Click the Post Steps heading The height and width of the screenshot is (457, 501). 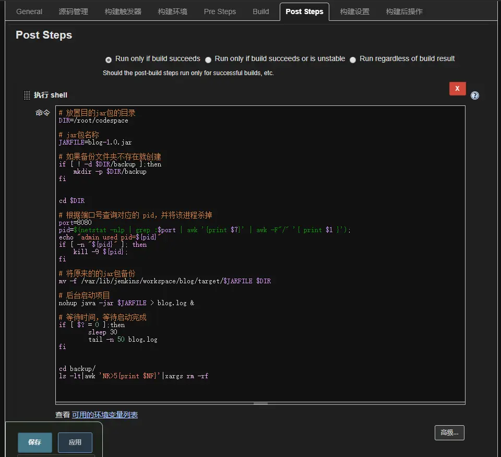tap(44, 35)
